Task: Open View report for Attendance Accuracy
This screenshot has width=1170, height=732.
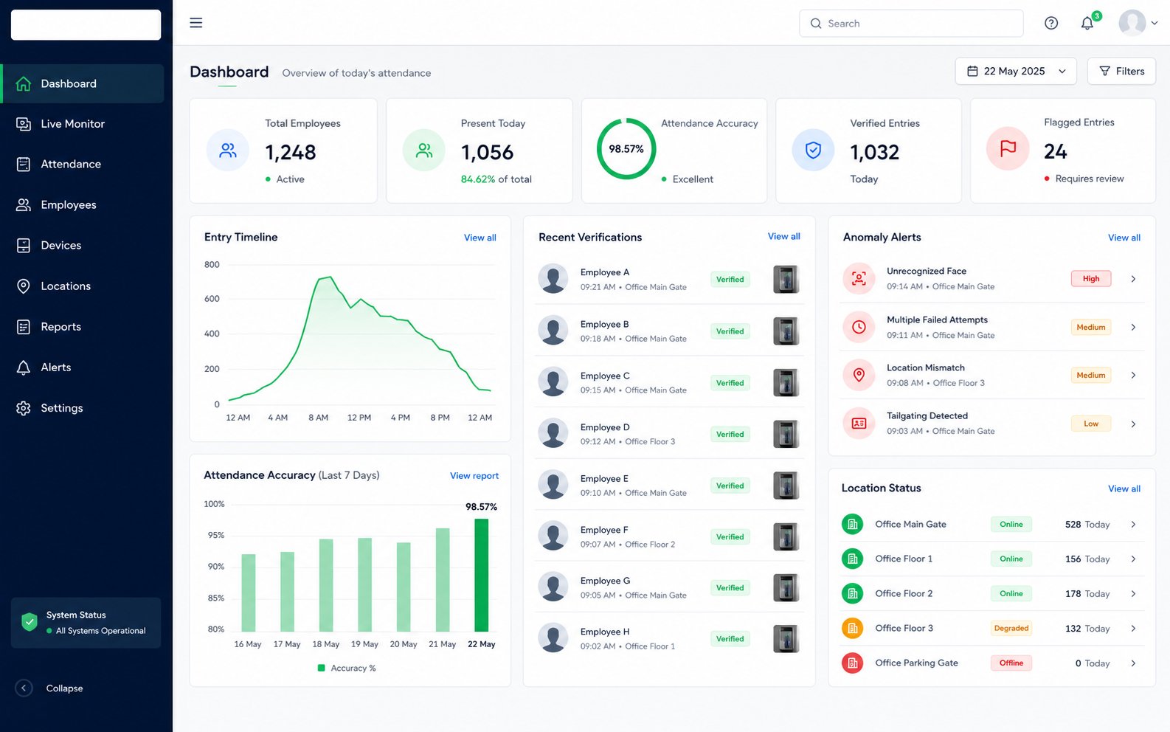Action: [x=474, y=476]
